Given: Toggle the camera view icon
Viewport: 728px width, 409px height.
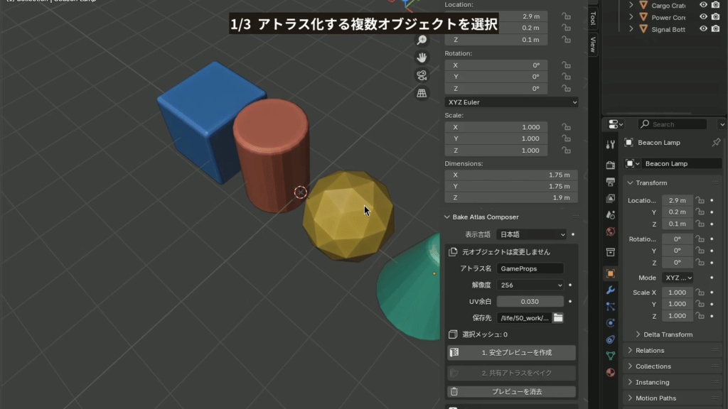Looking at the screenshot, I should pos(422,75).
